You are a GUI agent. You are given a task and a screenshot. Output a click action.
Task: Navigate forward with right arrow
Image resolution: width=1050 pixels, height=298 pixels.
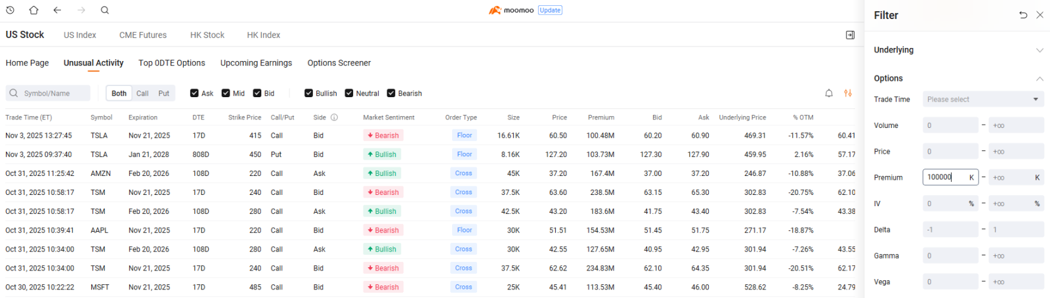[x=81, y=10]
